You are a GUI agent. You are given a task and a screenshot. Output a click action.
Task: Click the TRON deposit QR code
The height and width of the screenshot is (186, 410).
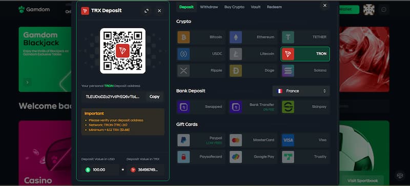coord(122,51)
